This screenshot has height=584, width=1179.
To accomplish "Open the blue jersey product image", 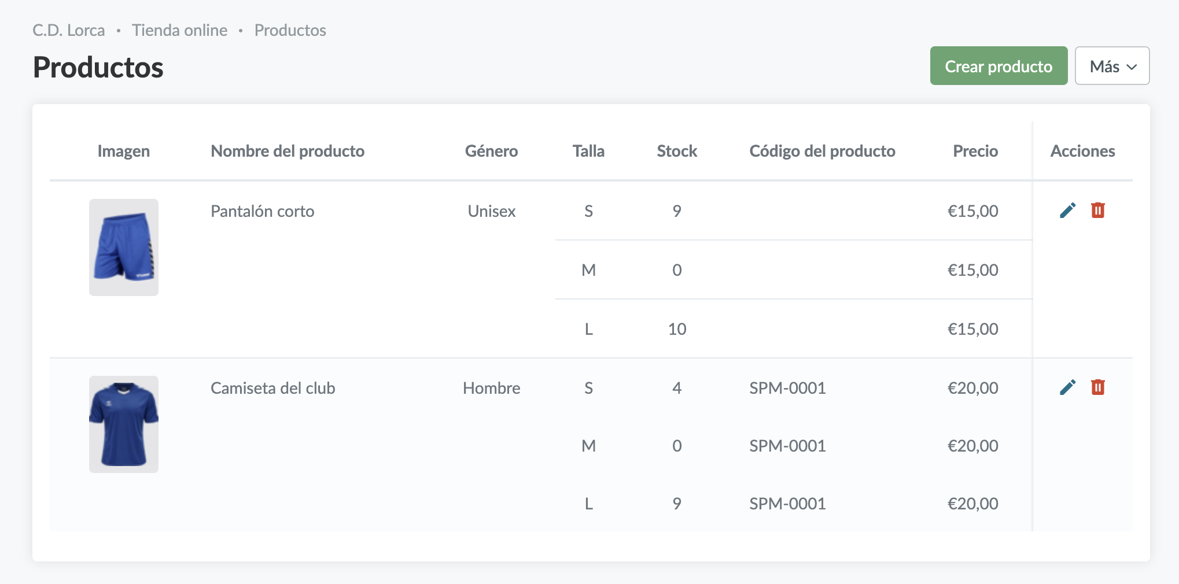I will click(x=124, y=424).
